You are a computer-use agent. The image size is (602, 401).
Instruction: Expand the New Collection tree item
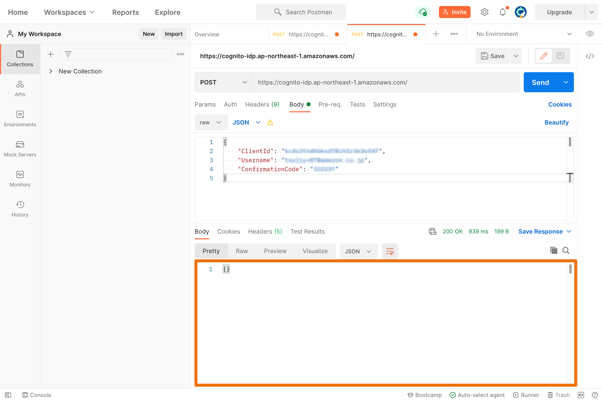[51, 71]
